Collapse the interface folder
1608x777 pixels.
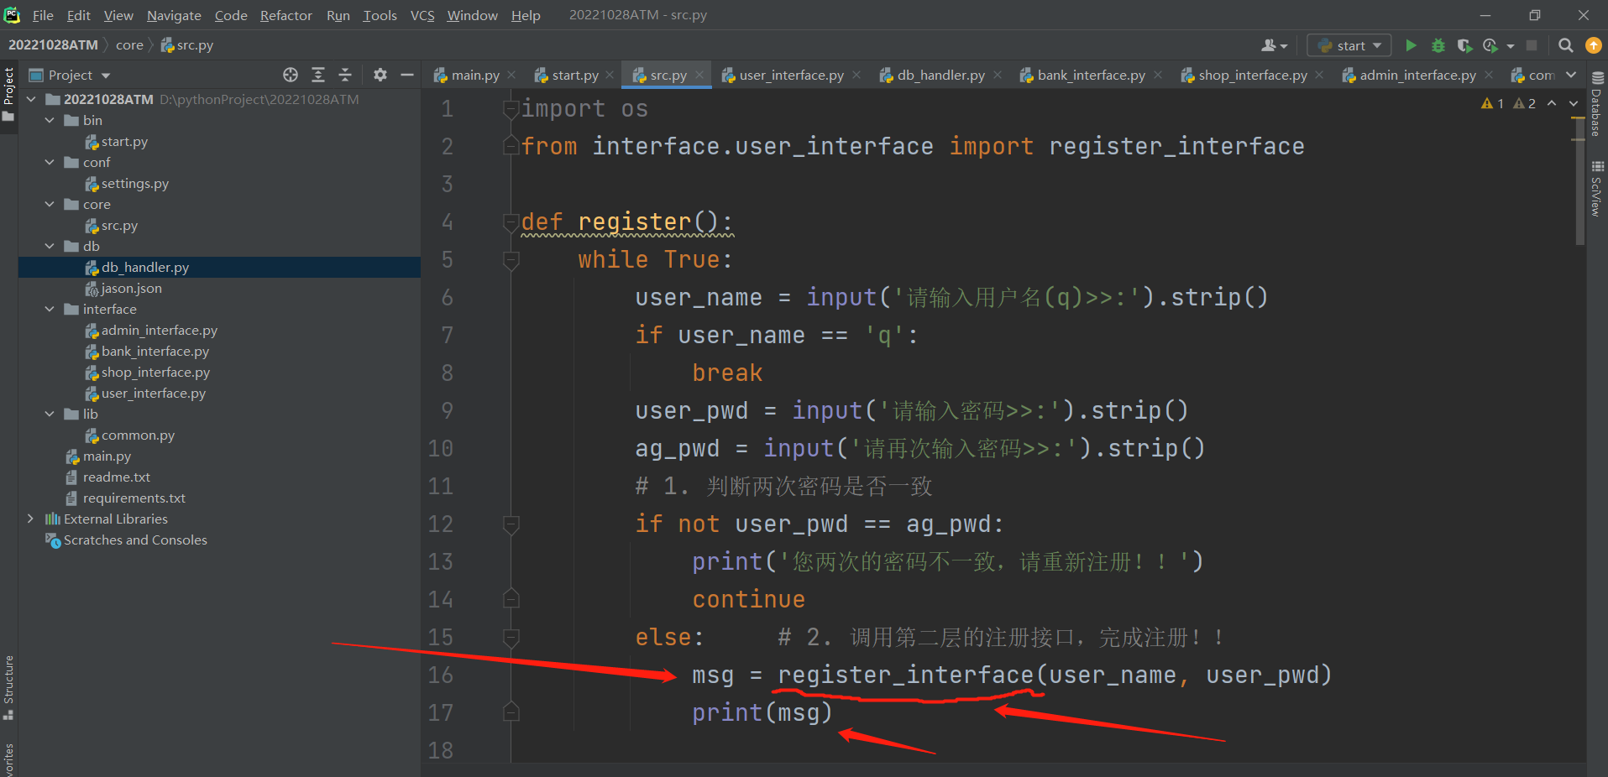(x=50, y=309)
